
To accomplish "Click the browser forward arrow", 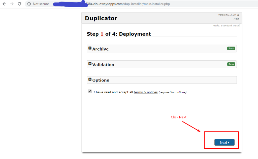I will pos(12,4).
